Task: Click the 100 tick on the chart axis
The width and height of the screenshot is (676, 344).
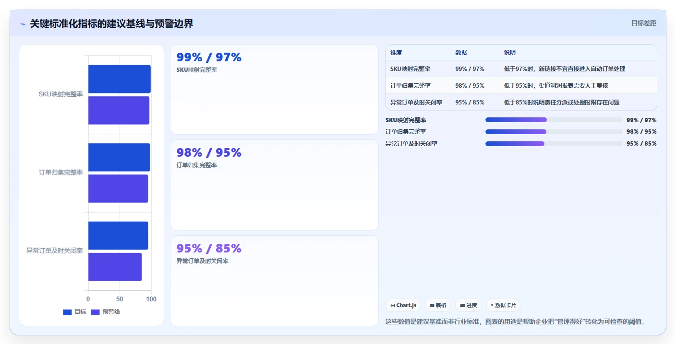Action: (151, 299)
